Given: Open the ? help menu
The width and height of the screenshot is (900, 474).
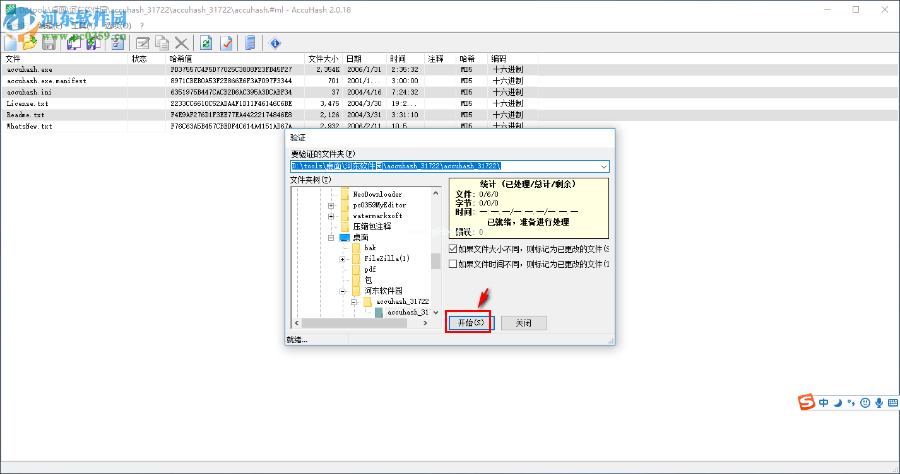Looking at the screenshot, I should click(142, 26).
